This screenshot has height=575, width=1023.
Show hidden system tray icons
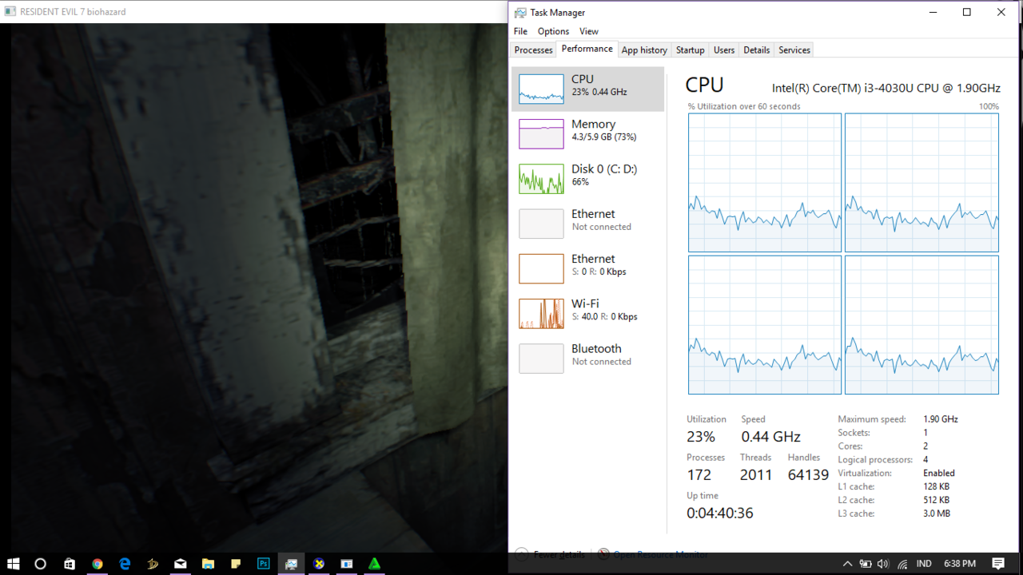click(x=847, y=564)
